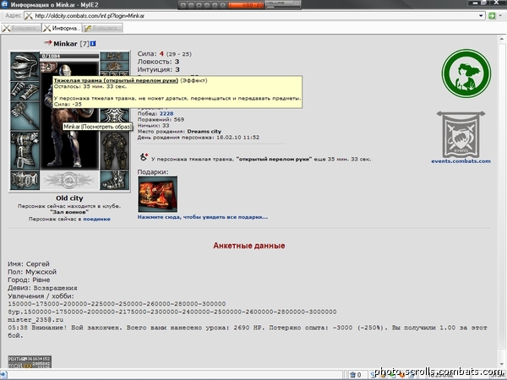The image size is (507, 380).
Task: Click the city value Рівне
Action: [41, 280]
